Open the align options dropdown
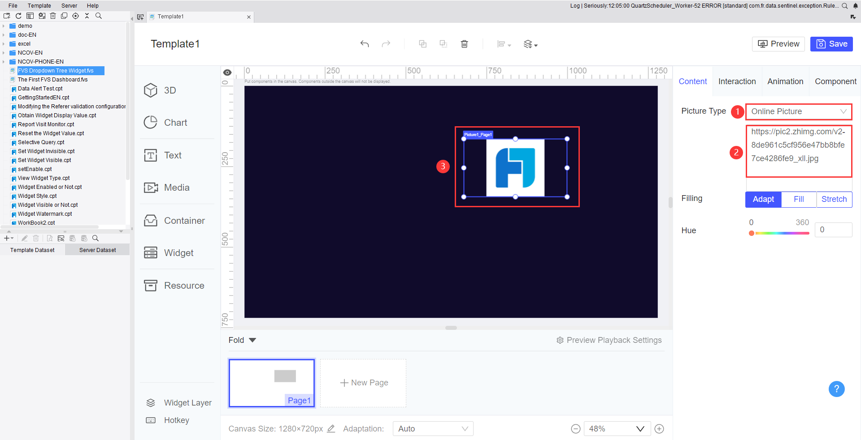This screenshot has height=440, width=861. tap(504, 44)
